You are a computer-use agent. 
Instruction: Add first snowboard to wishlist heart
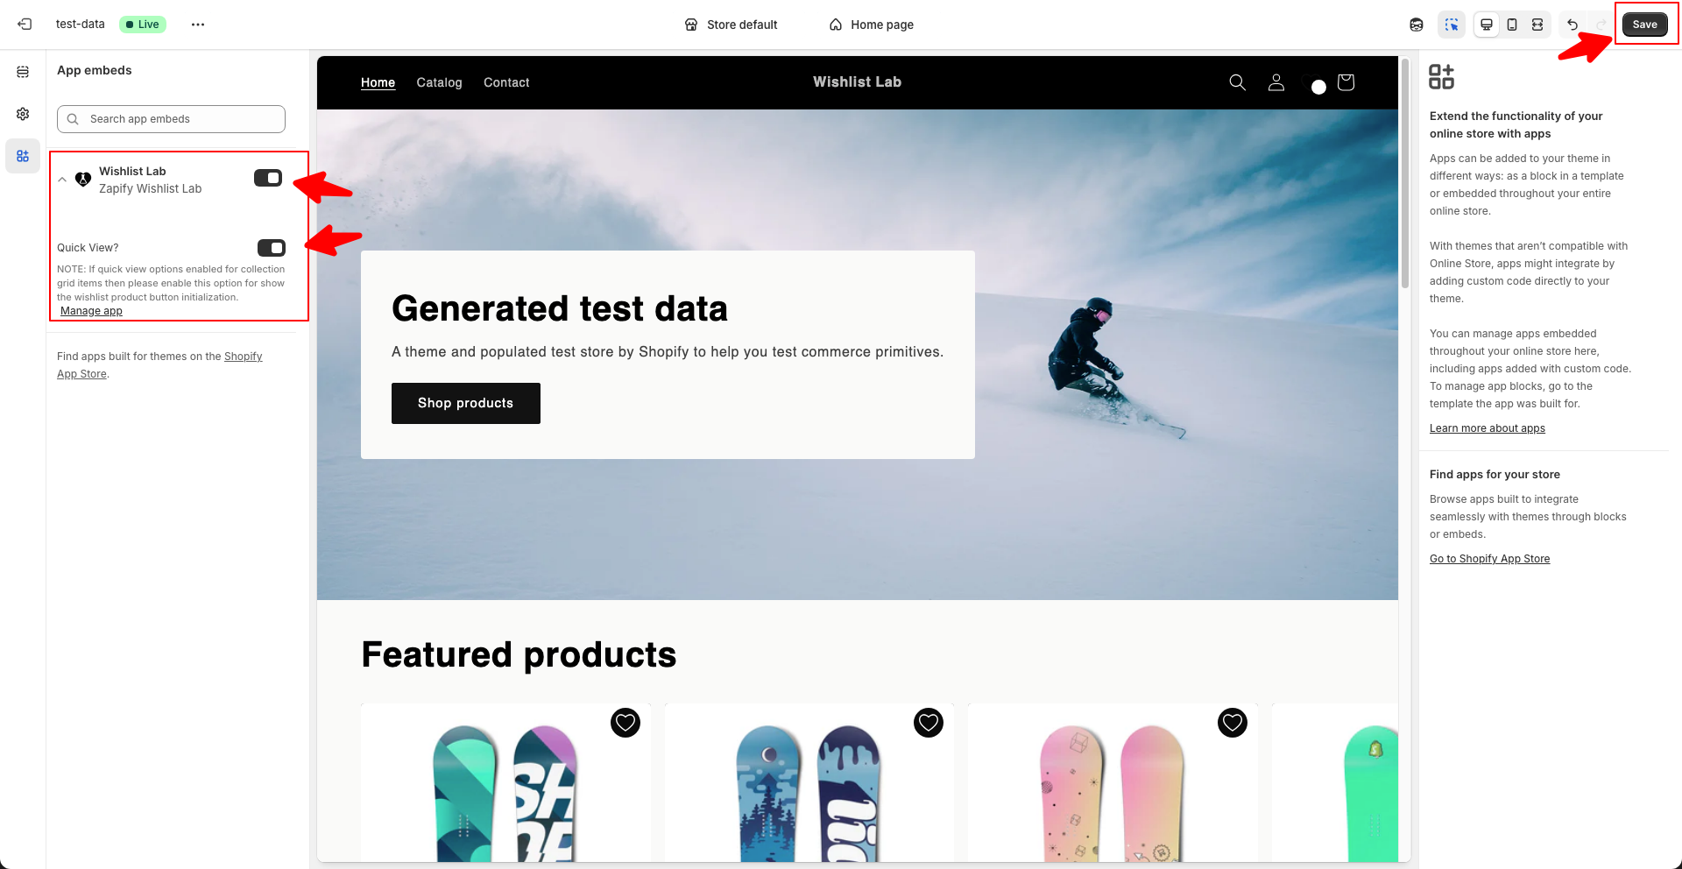[x=625, y=723]
